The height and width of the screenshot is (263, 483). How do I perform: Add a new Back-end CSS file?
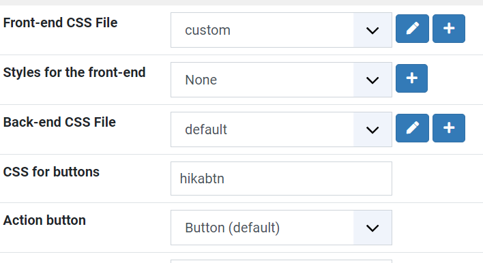[449, 128]
